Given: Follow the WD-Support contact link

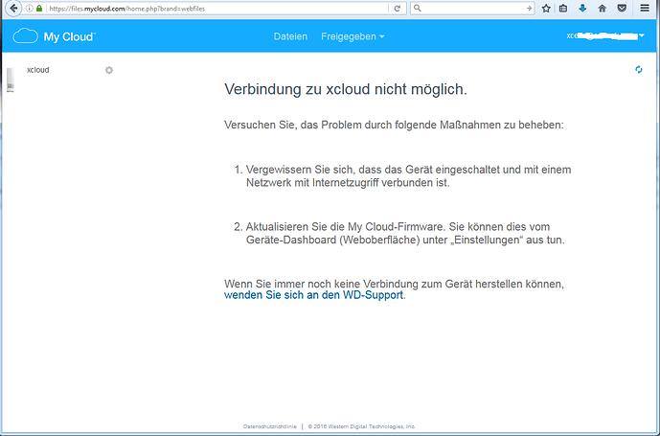Looking at the screenshot, I should pos(313,295).
